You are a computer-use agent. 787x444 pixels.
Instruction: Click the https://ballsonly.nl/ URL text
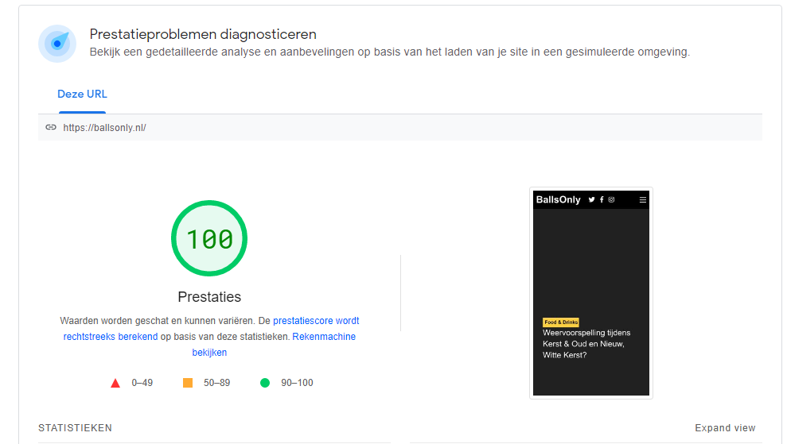pyautogui.click(x=104, y=128)
